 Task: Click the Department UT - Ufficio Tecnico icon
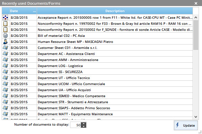click(x=5, y=78)
